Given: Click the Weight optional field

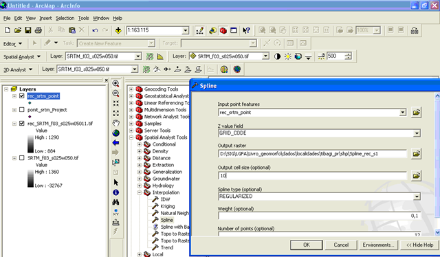Looking at the screenshot, I should coord(319,216).
